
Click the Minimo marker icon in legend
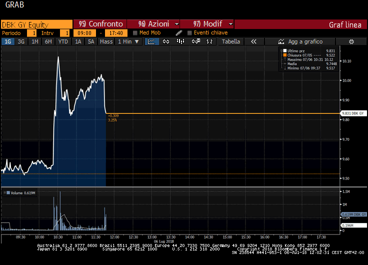coord(285,68)
